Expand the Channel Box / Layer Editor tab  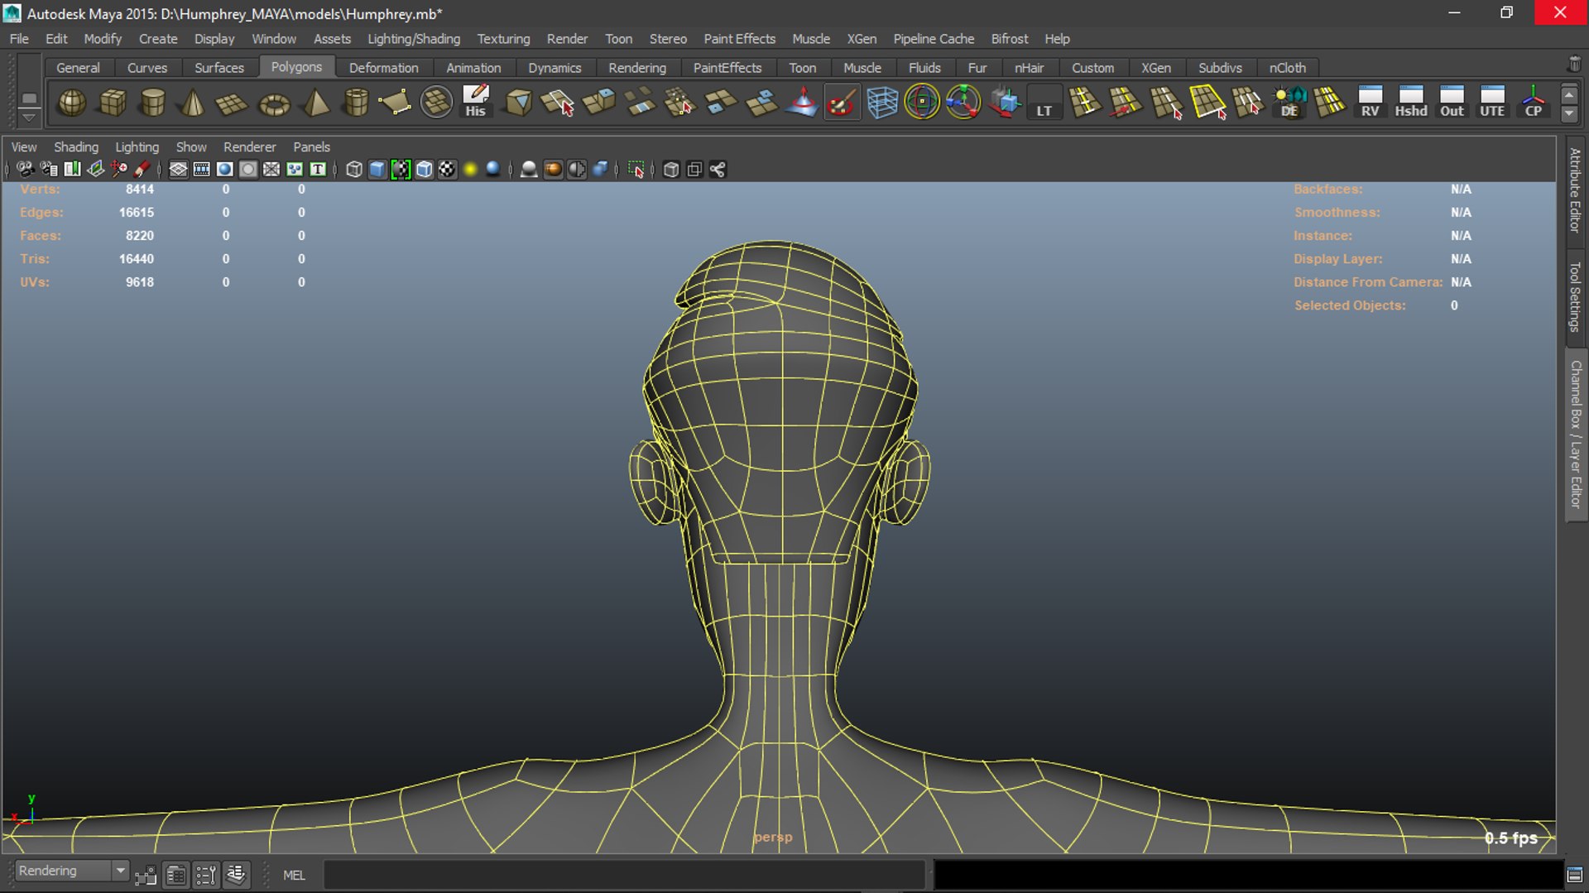tap(1575, 434)
